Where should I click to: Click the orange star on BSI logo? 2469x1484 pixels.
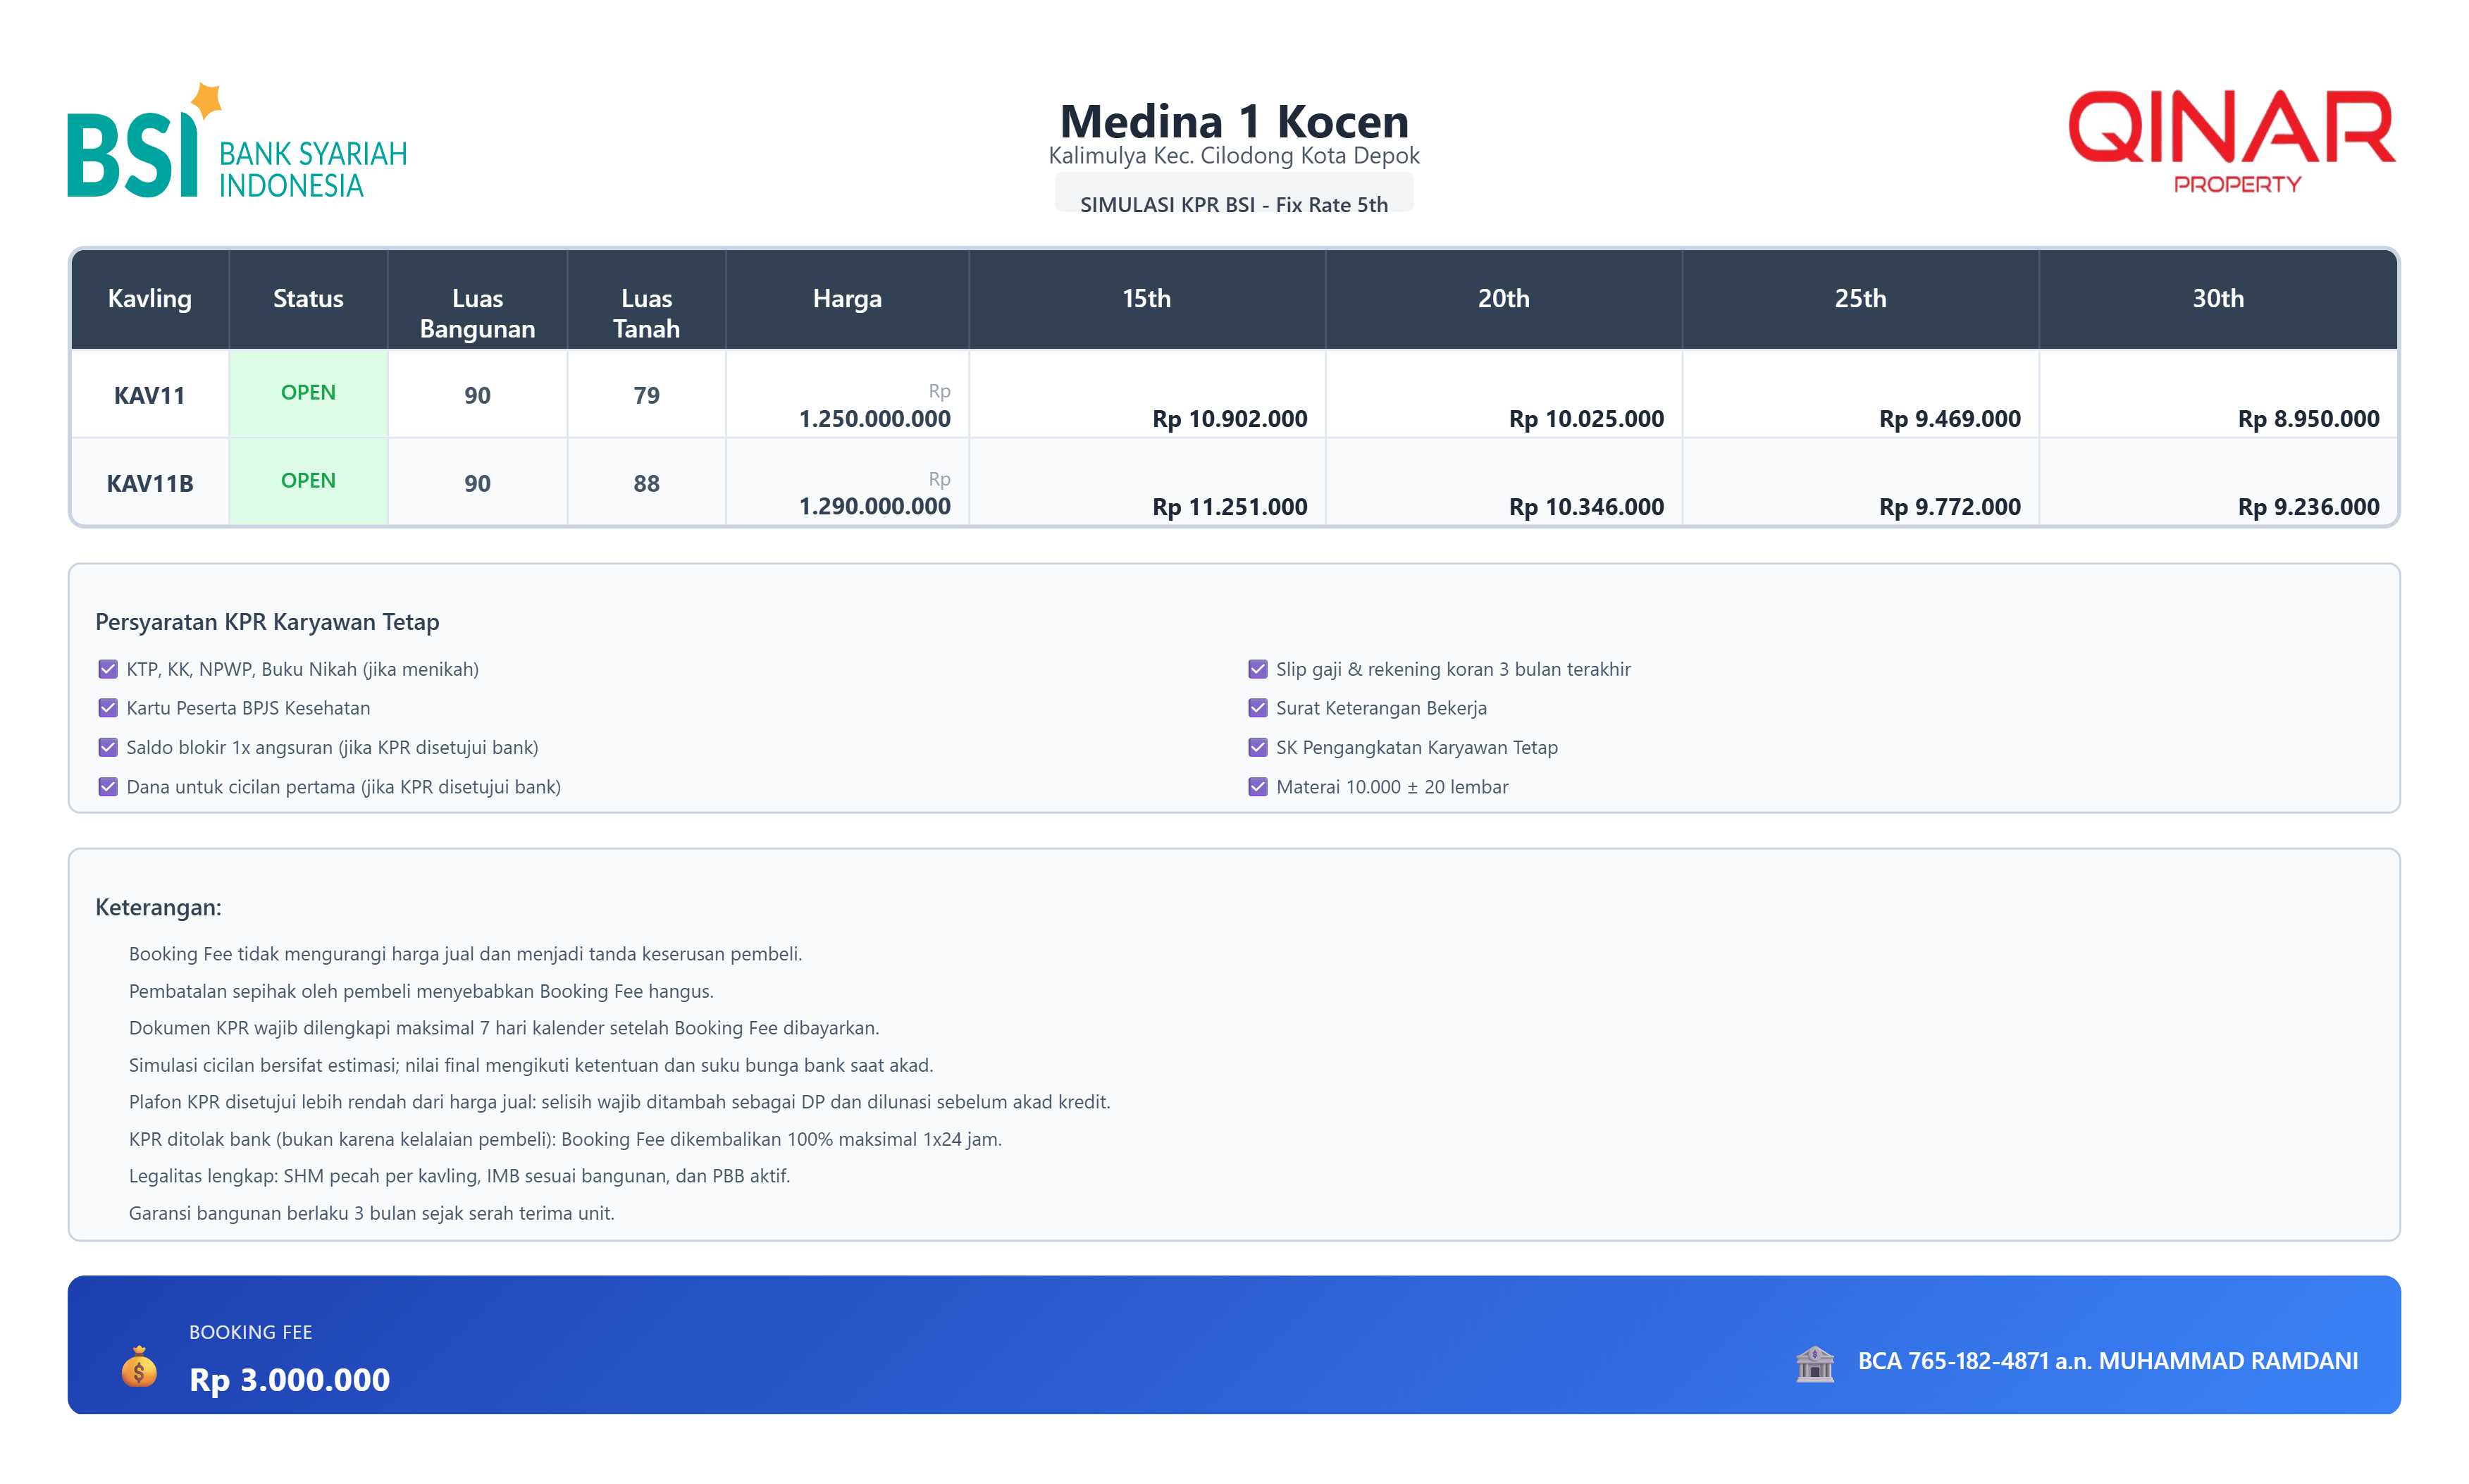point(206,100)
